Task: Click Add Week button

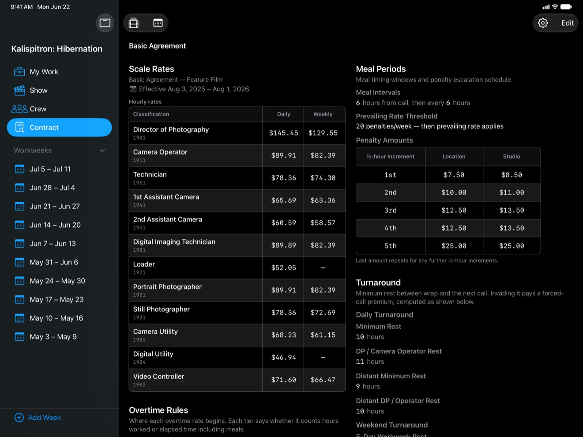Action: [38, 418]
